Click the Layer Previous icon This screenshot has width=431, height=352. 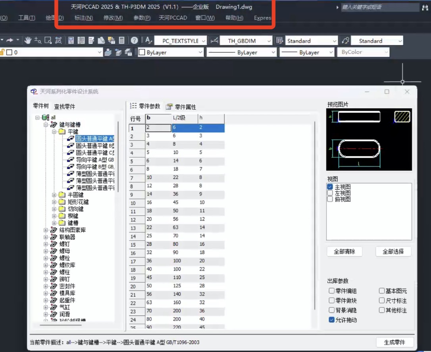118,52
